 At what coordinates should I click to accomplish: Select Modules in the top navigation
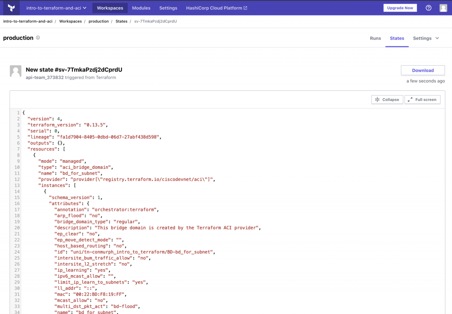point(141,7)
